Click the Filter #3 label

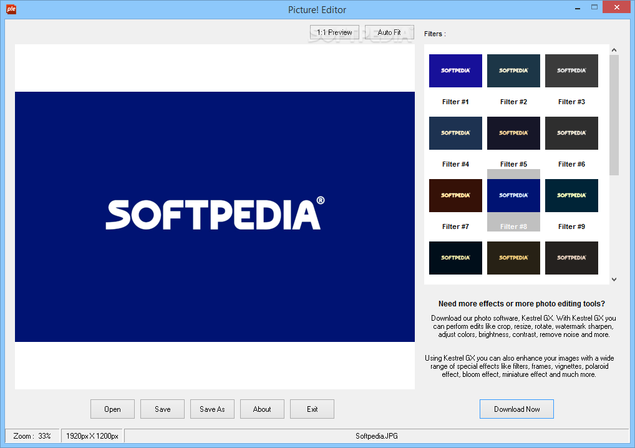(571, 102)
